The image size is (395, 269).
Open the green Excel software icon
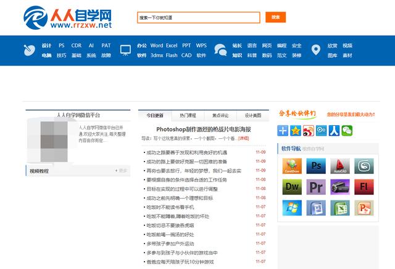tap(340, 208)
